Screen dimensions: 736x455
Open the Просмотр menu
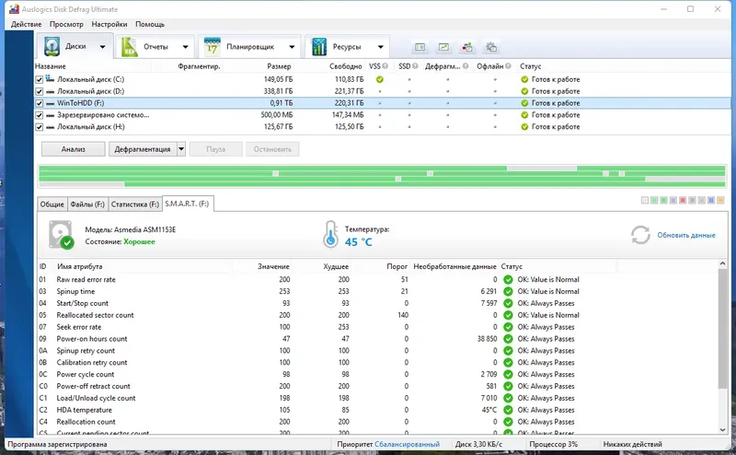(x=66, y=25)
